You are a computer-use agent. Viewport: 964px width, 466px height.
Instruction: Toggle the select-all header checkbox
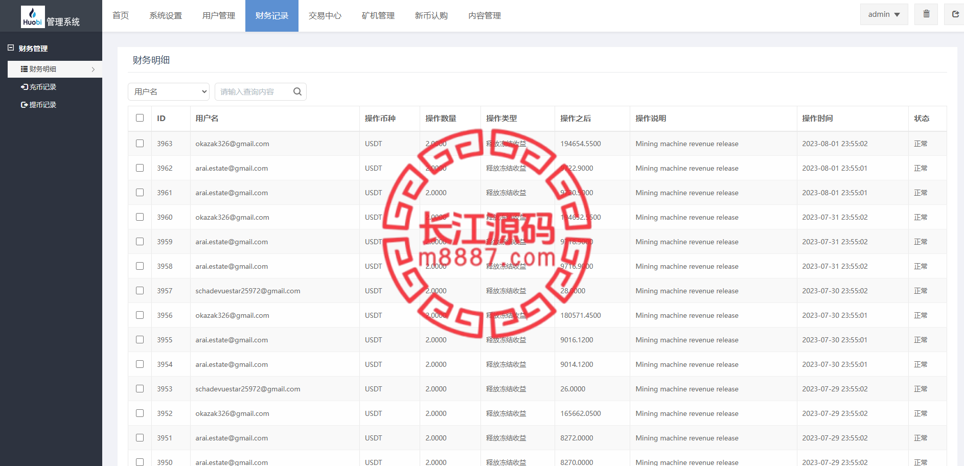140,118
